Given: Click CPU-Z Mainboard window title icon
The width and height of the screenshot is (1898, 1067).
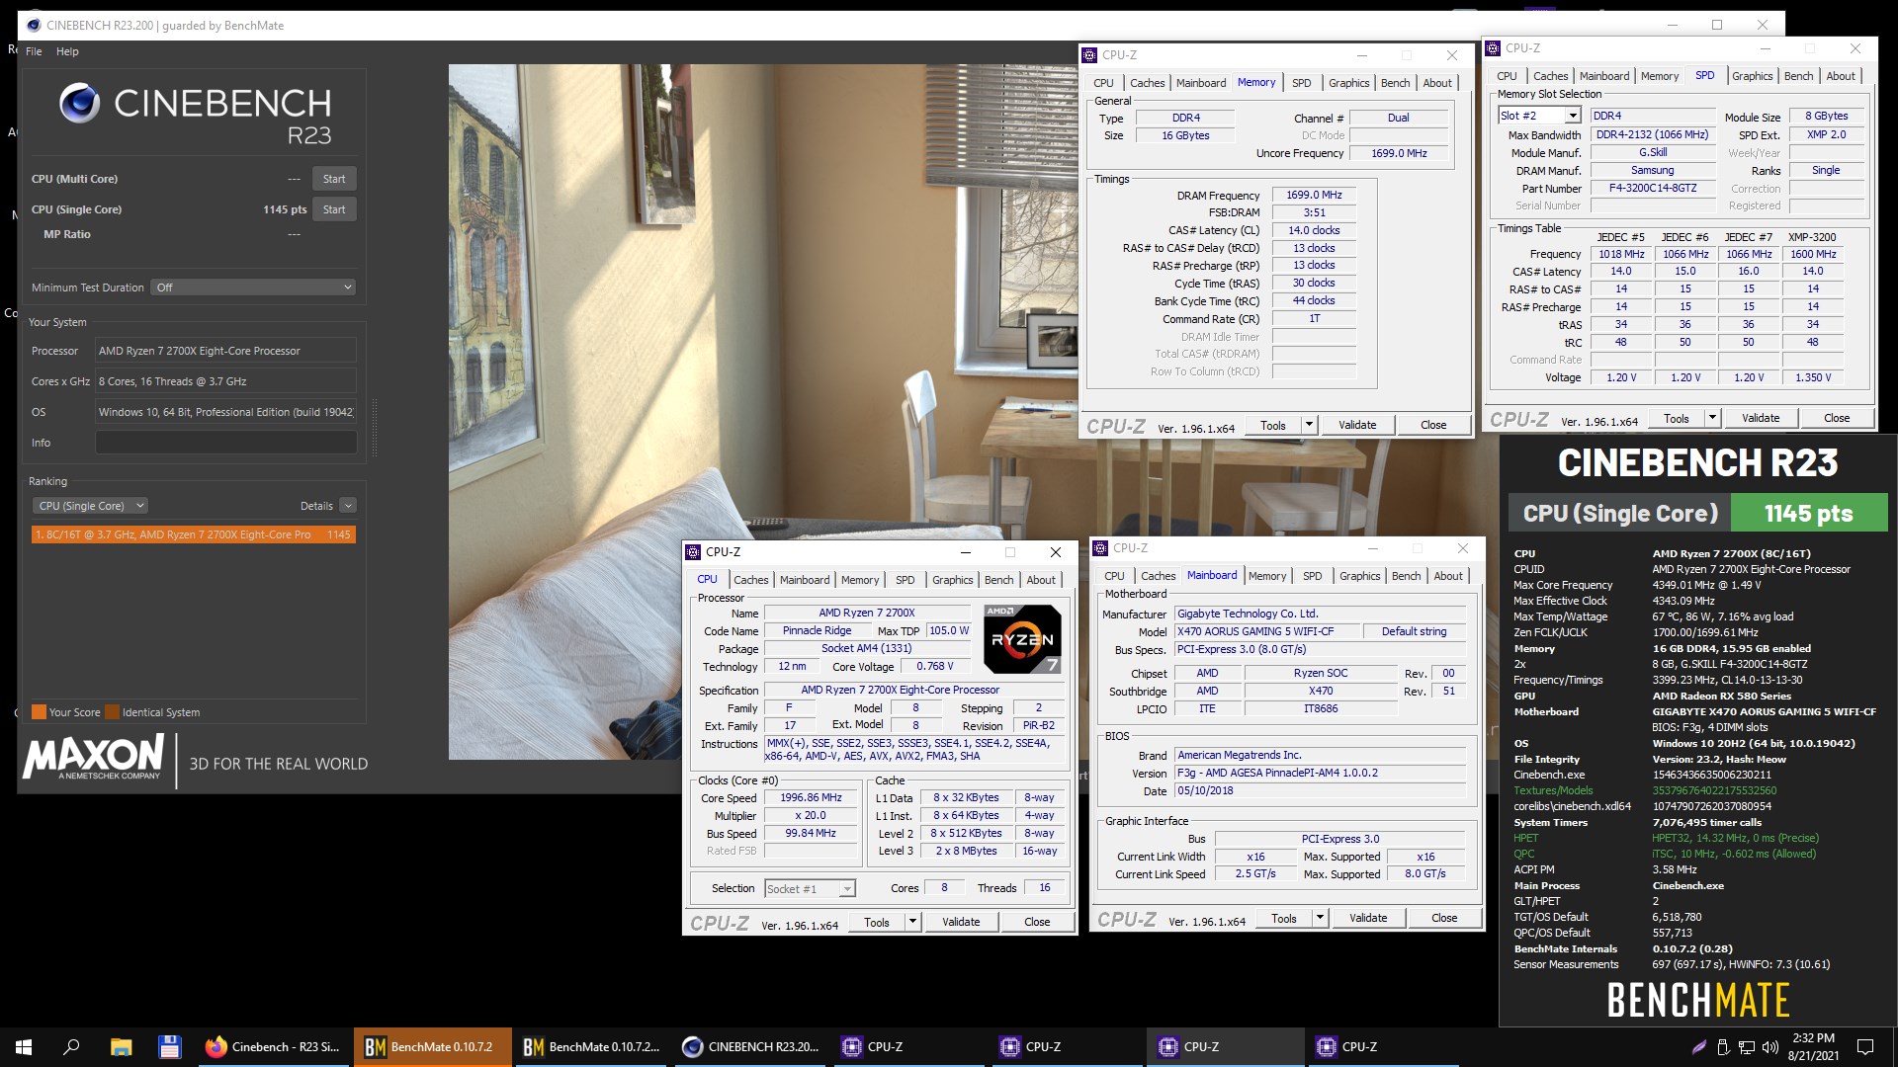Looking at the screenshot, I should pos(1100,547).
